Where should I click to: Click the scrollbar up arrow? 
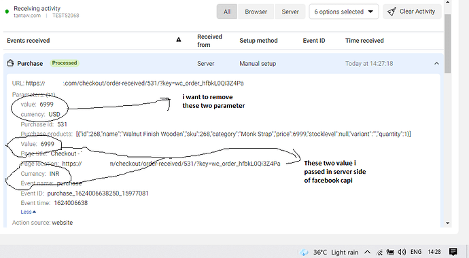[447, 3]
